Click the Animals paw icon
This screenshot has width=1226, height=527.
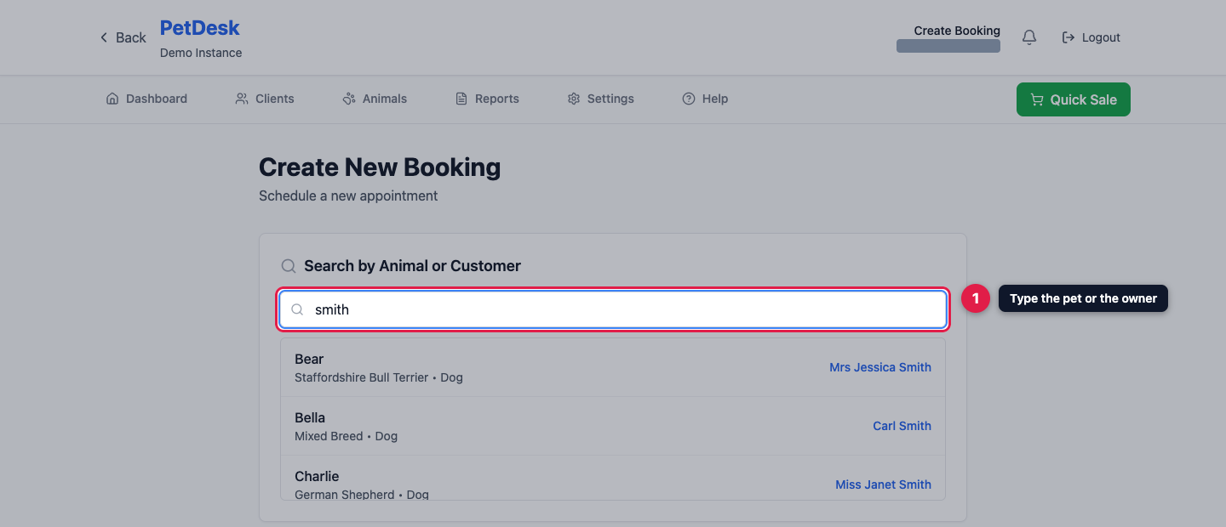pos(349,99)
